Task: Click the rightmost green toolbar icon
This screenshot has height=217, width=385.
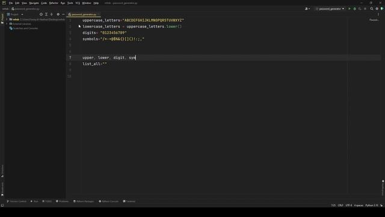Action: coord(382,9)
